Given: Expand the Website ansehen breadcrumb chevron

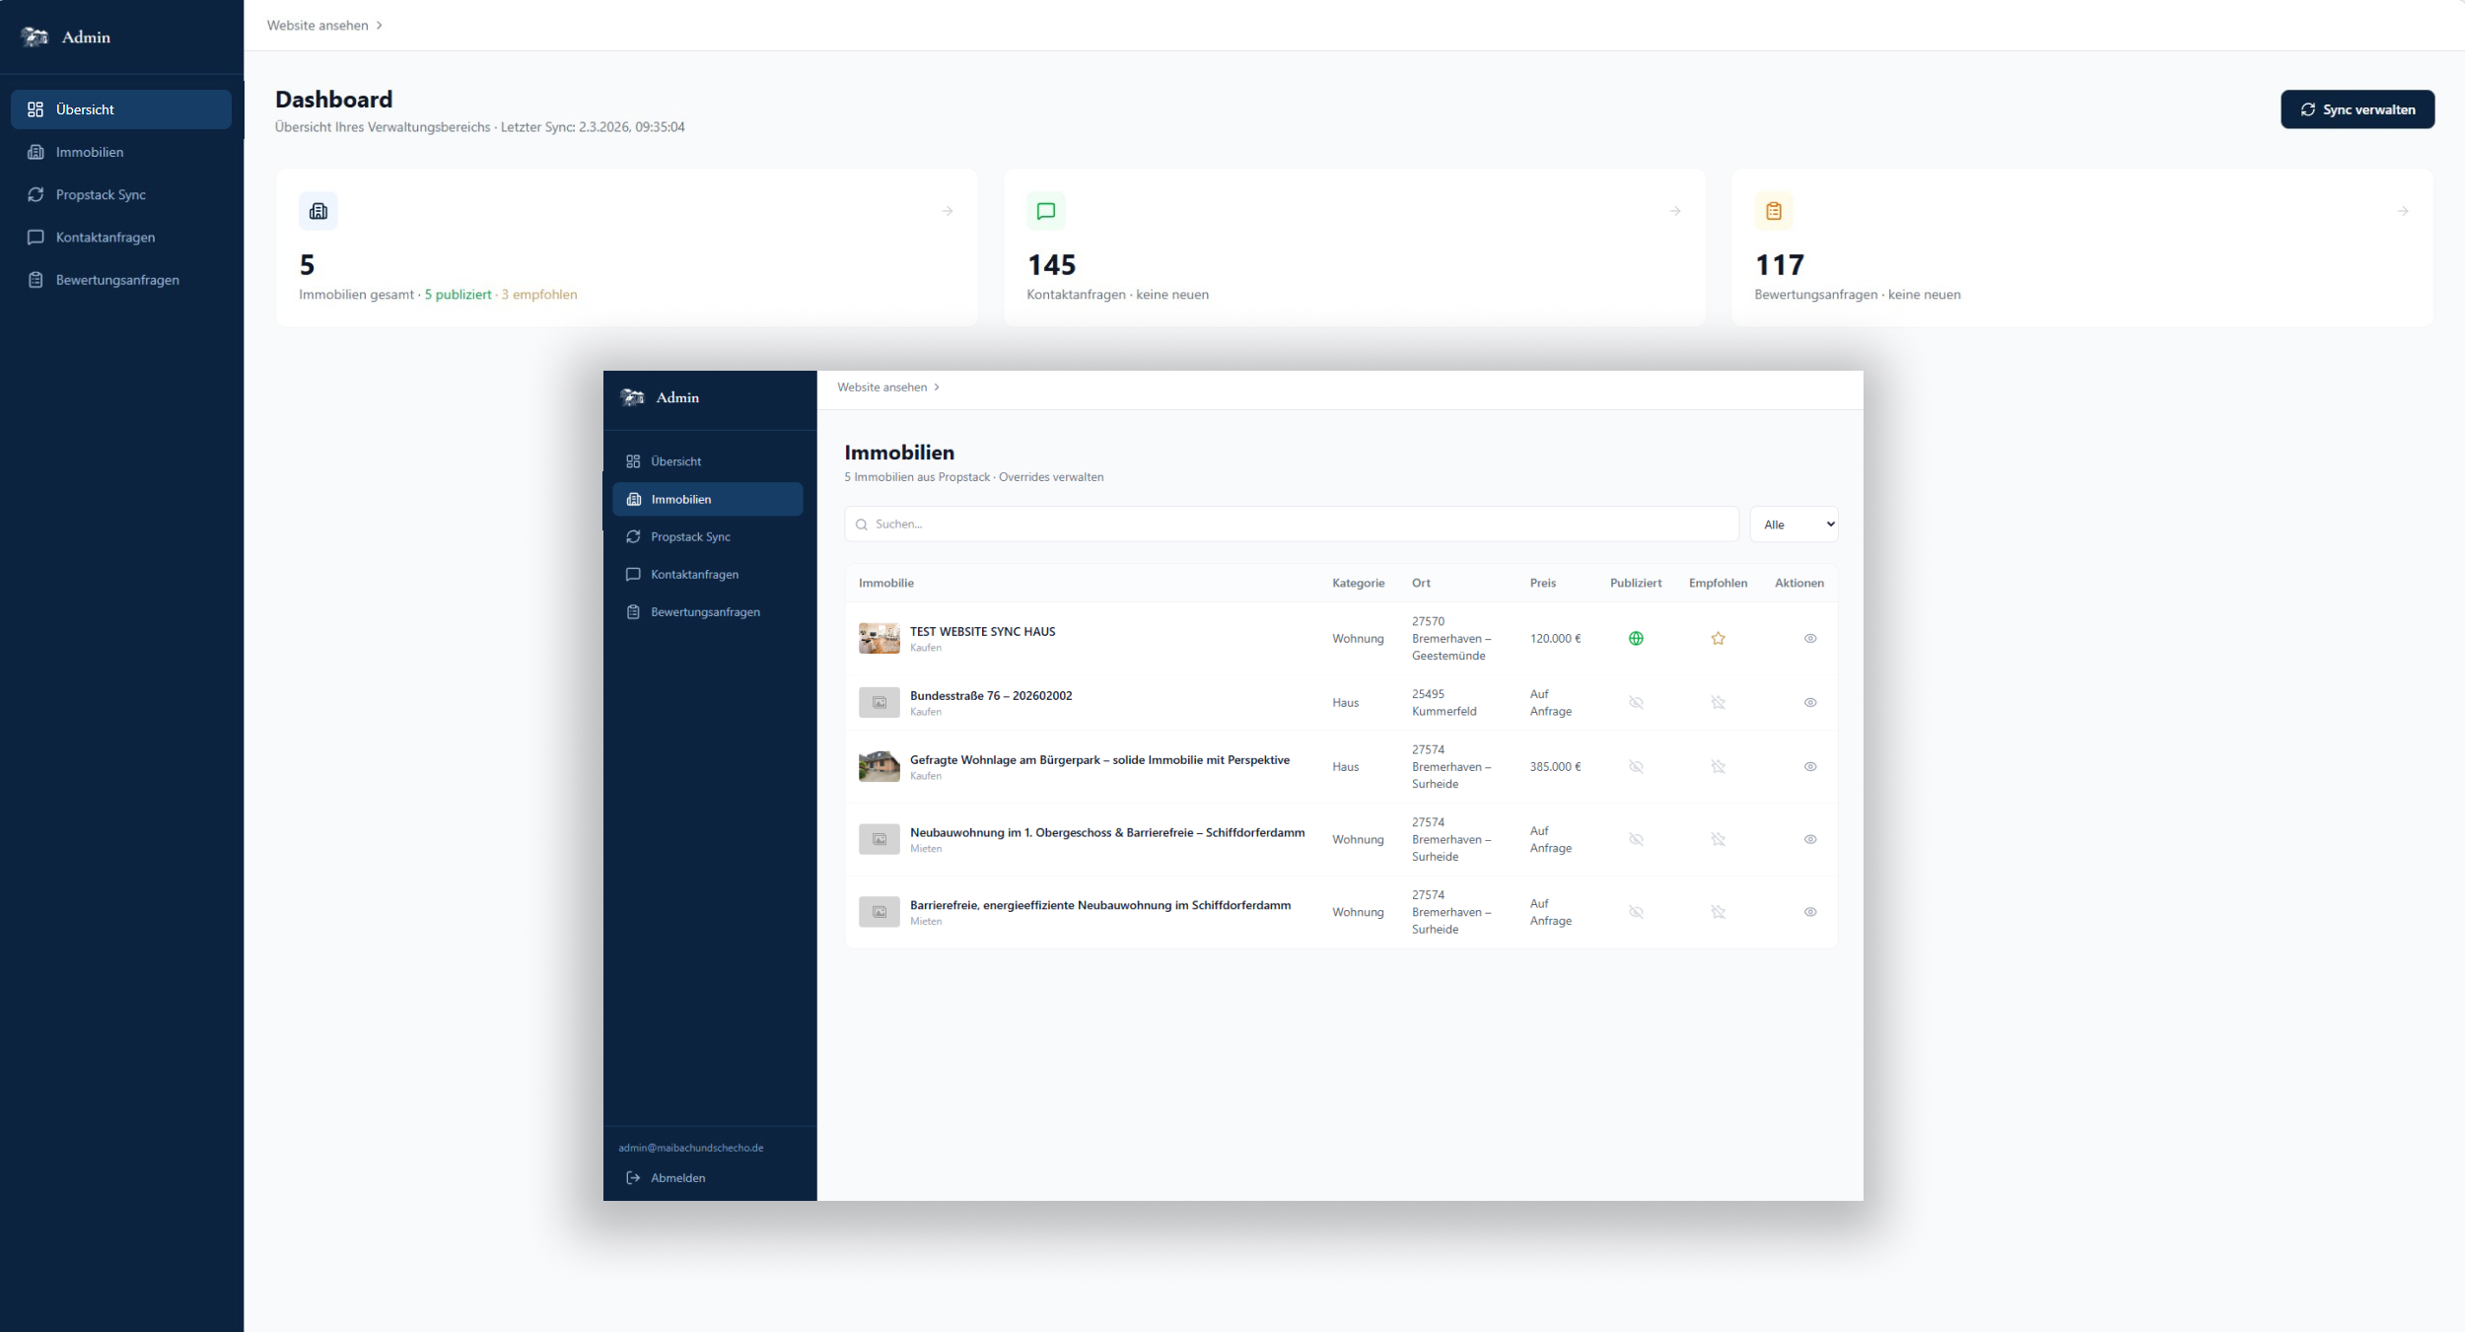Looking at the screenshot, I should click(x=378, y=25).
